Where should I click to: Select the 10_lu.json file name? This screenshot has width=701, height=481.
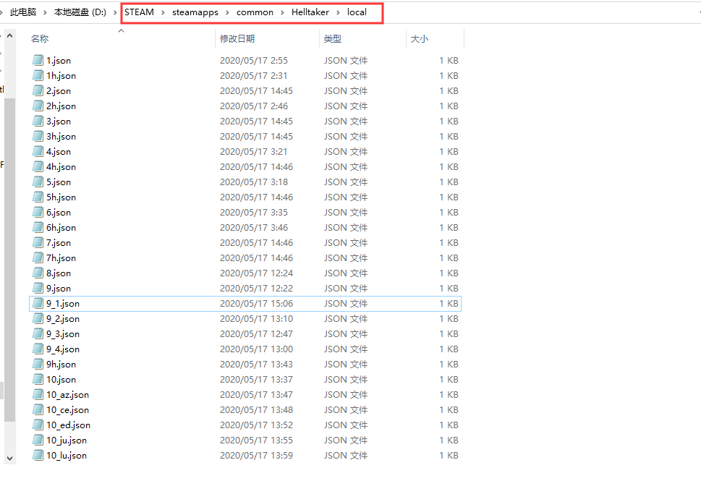click(67, 456)
